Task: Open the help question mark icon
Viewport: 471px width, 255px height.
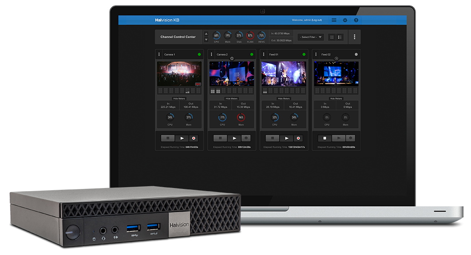Action: click(x=356, y=20)
